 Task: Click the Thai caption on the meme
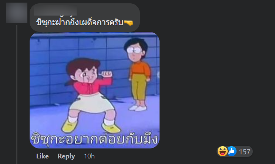94,138
